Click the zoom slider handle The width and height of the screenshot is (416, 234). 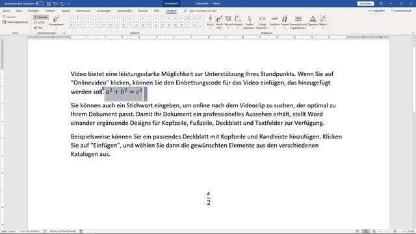395,231
